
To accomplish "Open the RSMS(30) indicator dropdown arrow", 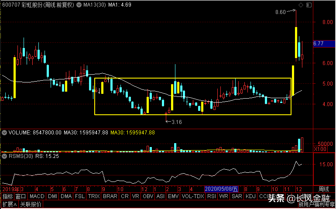I will click(x=3, y=155).
